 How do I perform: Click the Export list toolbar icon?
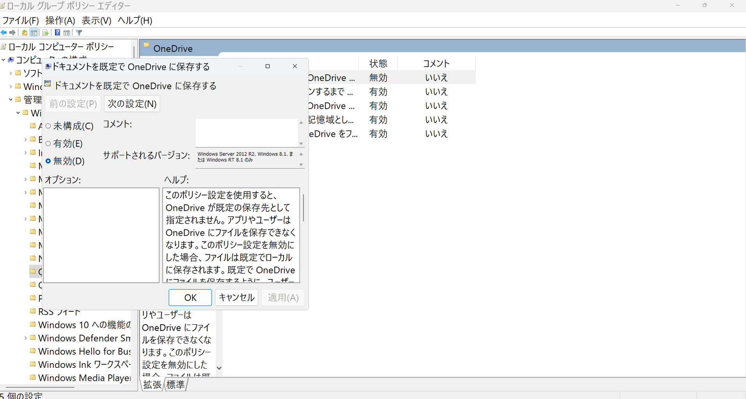[x=45, y=33]
